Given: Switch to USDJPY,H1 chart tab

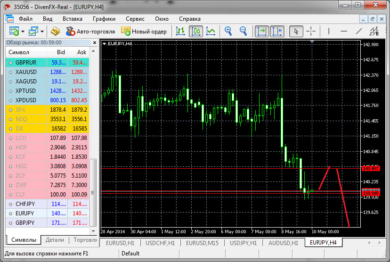Looking at the screenshot, I should pos(243,243).
